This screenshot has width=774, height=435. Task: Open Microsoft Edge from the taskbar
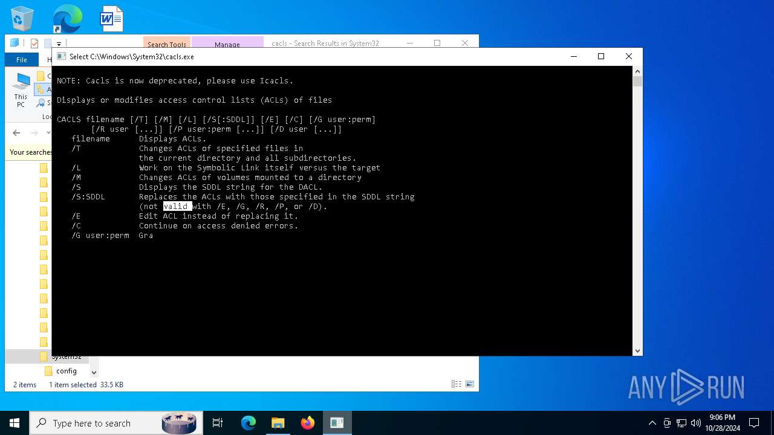(249, 423)
